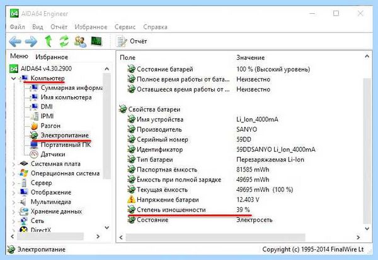This screenshot has width=378, height=260.
Task: Click the tree panel scroll-down arrow
Action: [x=107, y=227]
